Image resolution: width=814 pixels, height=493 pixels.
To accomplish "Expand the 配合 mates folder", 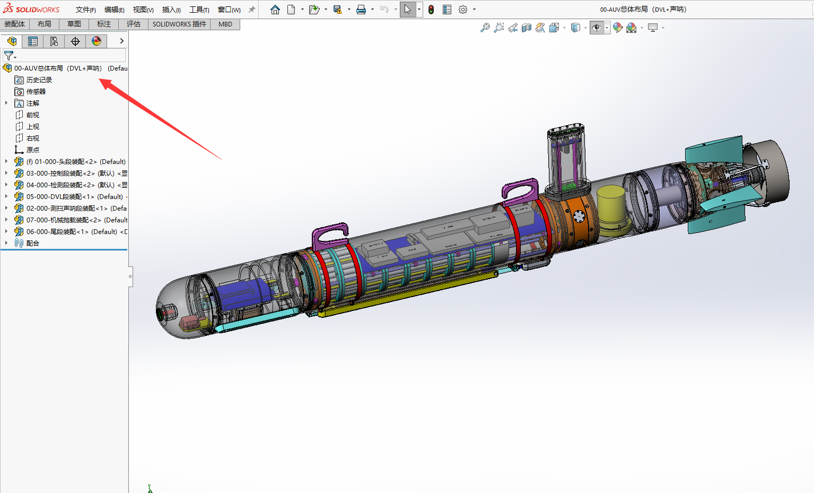I will (6, 243).
